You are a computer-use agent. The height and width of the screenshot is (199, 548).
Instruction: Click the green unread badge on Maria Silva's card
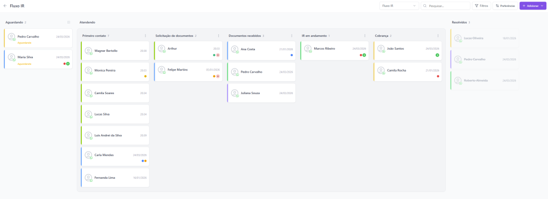[x=68, y=64]
